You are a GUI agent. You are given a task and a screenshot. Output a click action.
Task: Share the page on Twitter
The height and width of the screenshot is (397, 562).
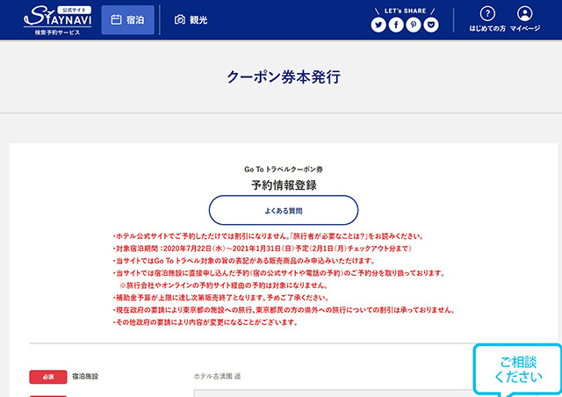tap(378, 25)
